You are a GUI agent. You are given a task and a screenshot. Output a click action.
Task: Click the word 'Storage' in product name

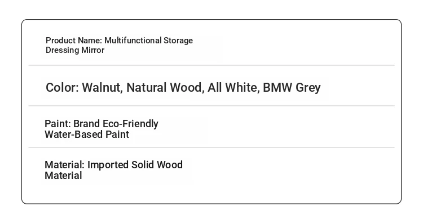pyautogui.click(x=178, y=41)
